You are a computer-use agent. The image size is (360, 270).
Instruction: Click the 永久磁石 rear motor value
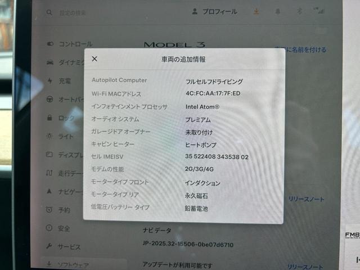coord(196,196)
